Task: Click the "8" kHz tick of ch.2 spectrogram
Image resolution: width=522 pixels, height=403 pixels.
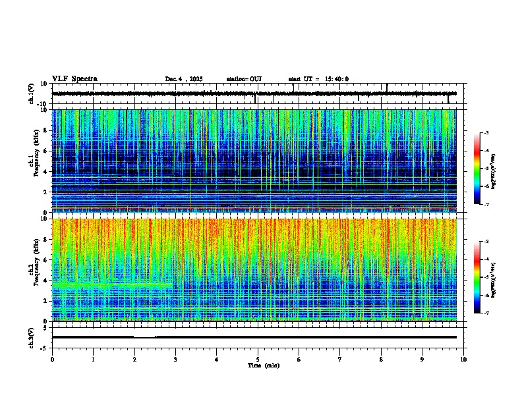Action: [x=45, y=239]
